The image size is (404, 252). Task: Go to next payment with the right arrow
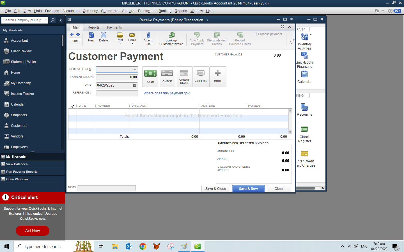(x=78, y=34)
